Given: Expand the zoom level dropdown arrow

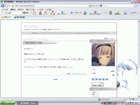Looking at the screenshot, I should click(x=137, y=99).
